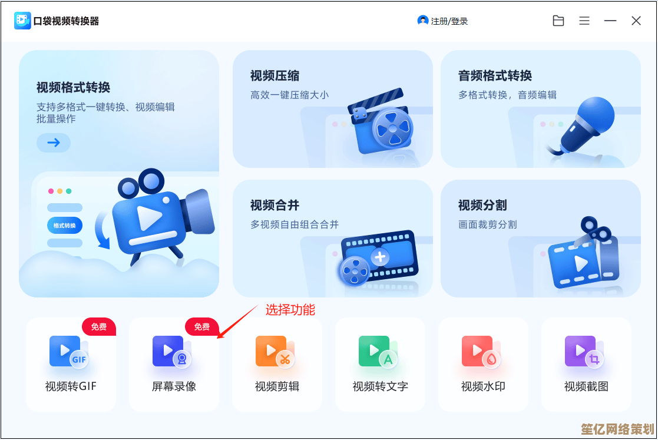Choose the 视频截图 crop icon
Image resolution: width=658 pixels, height=440 pixels.
click(584, 352)
